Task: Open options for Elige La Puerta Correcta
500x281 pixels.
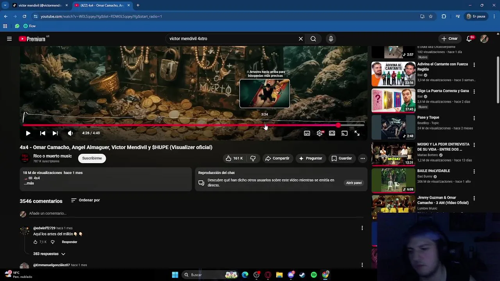Action: point(474,91)
